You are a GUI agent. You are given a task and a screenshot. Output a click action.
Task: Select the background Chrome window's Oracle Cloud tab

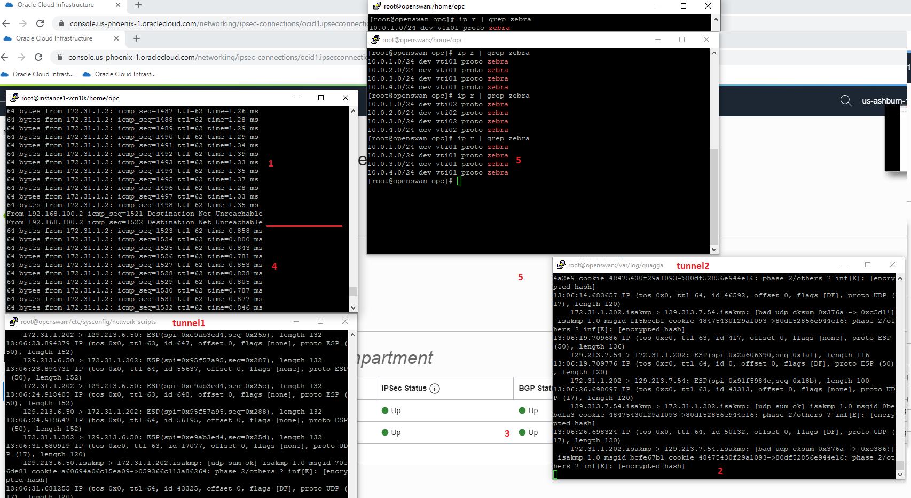pyautogui.click(x=56, y=5)
